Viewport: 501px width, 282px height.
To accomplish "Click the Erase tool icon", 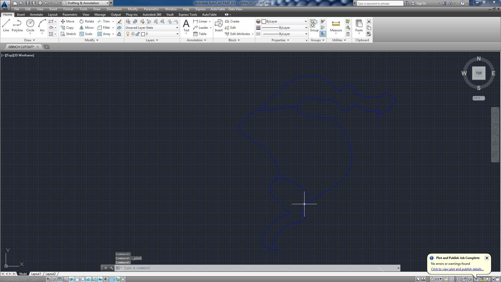I will [x=119, y=21].
